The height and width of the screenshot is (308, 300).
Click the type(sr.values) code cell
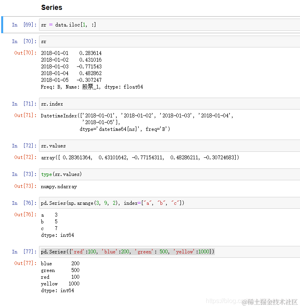tap(170, 174)
